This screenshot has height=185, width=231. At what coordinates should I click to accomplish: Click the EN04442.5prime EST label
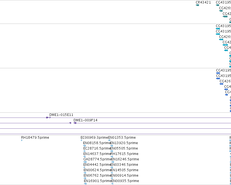click(97, 165)
